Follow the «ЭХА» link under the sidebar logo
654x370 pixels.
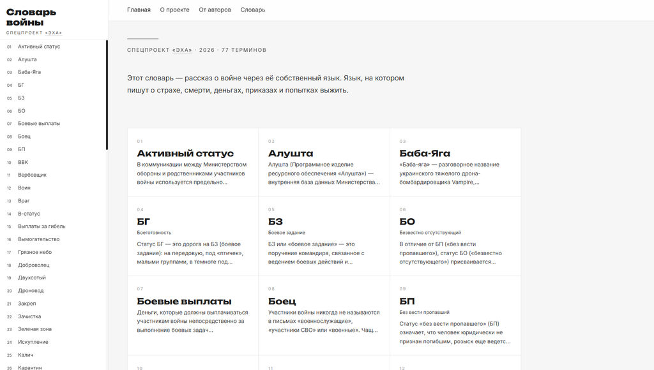click(54, 33)
